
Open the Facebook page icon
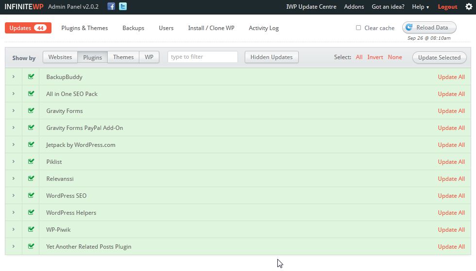point(111,6)
